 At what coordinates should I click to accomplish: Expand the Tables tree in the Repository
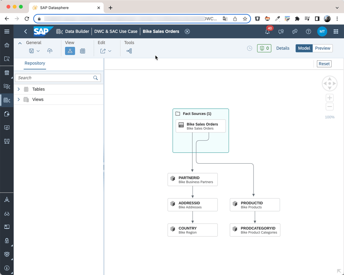[18, 89]
